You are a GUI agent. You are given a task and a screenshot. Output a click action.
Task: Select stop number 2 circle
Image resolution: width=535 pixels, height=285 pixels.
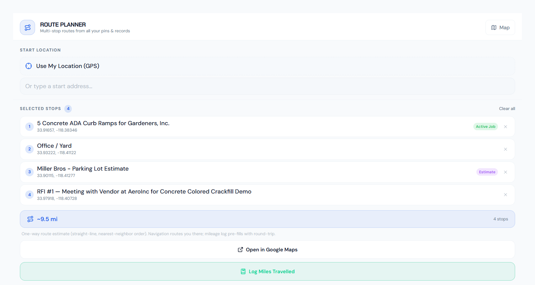tap(30, 149)
